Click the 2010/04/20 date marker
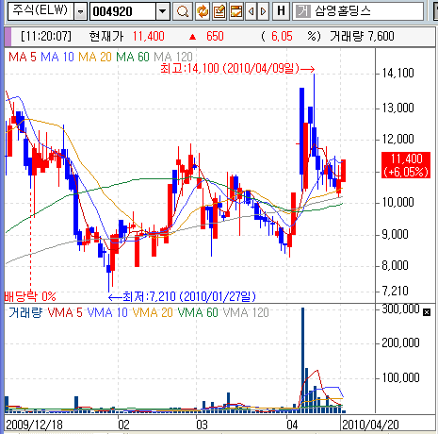The height and width of the screenshot is (434, 438). coord(370,425)
